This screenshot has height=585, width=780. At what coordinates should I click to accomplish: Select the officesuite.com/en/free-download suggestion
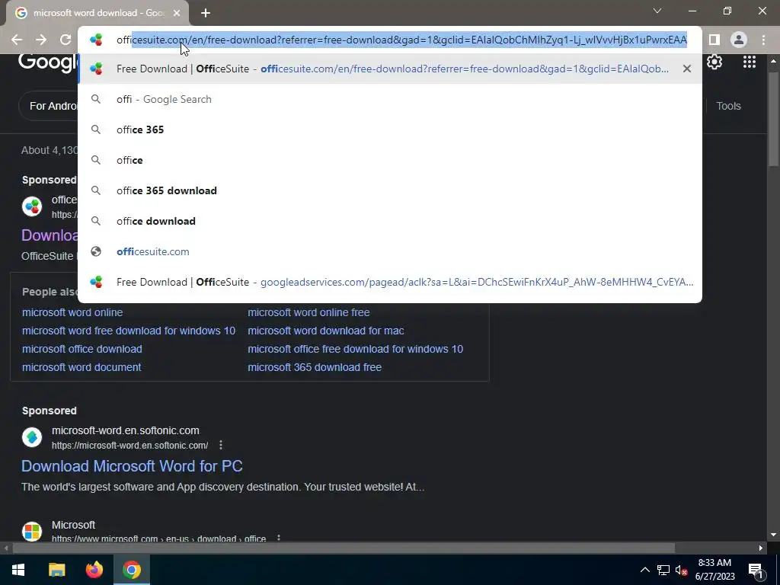pyautogui.click(x=390, y=69)
